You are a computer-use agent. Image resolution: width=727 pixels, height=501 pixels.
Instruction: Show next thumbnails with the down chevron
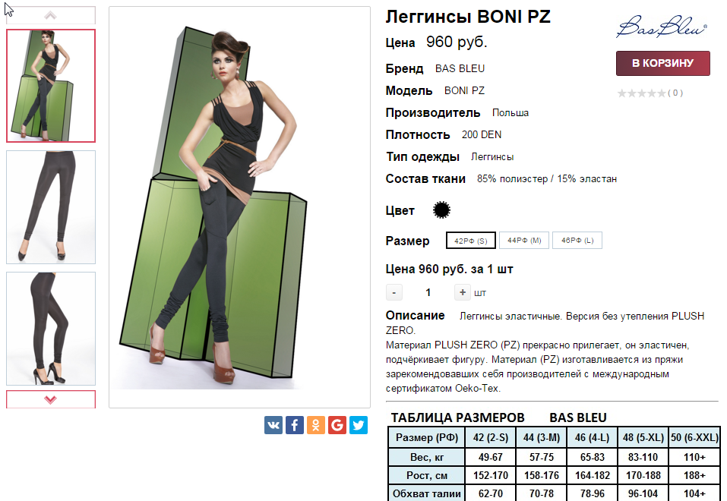[51, 399]
